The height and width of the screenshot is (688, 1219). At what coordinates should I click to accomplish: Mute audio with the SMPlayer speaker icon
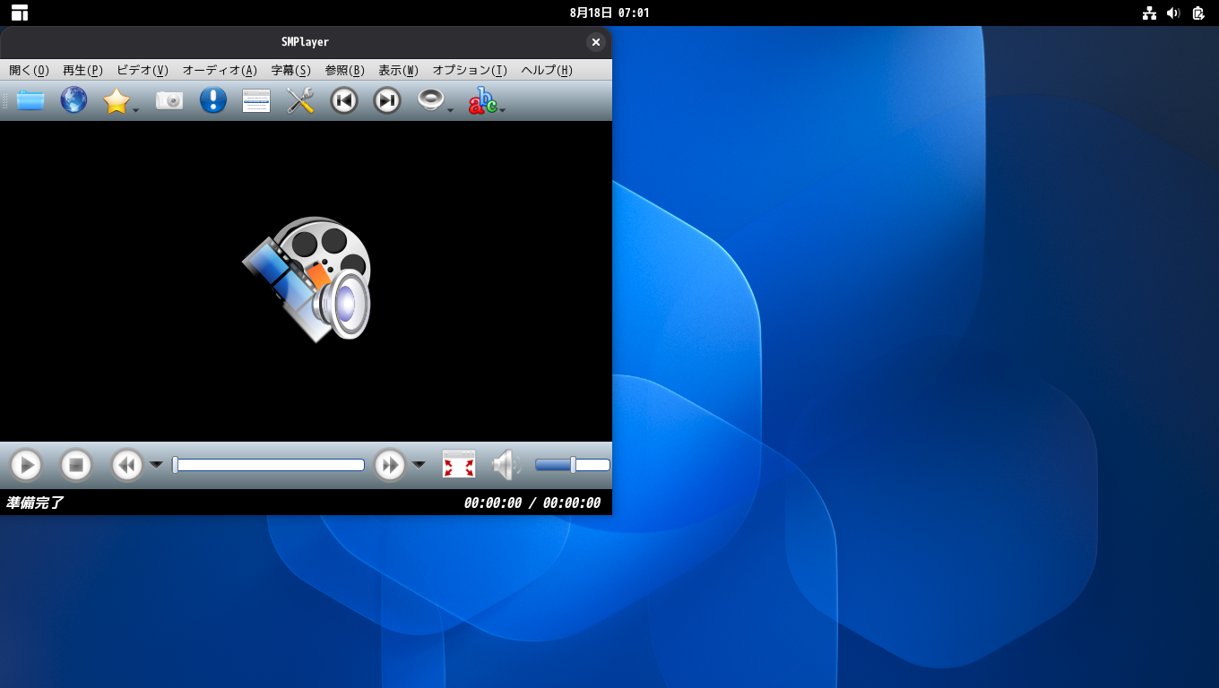[x=506, y=465]
